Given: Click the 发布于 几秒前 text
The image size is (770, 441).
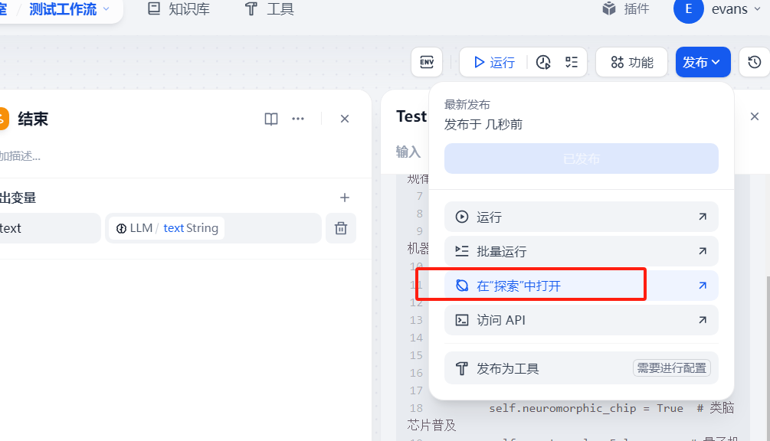Looking at the screenshot, I should pos(483,125).
